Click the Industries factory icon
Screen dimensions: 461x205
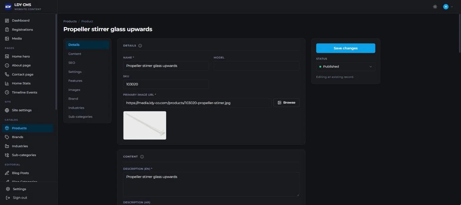(x=7, y=146)
